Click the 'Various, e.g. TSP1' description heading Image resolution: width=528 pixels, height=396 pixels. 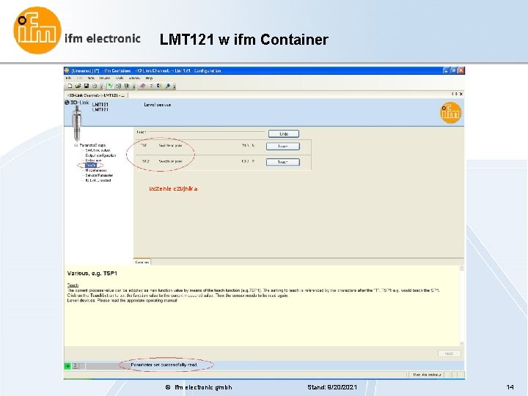[92, 274]
